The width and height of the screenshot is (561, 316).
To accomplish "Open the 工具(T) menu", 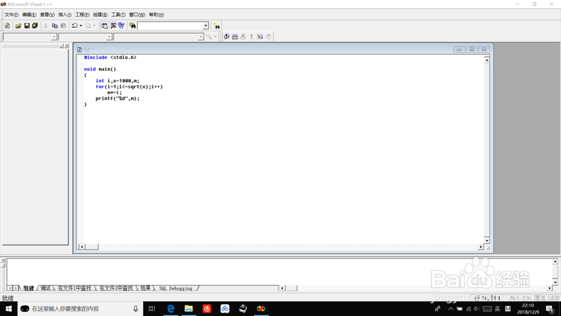I will [x=118, y=15].
